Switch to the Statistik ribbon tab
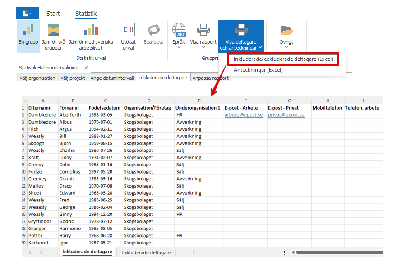The height and width of the screenshot is (270, 397). click(x=86, y=14)
